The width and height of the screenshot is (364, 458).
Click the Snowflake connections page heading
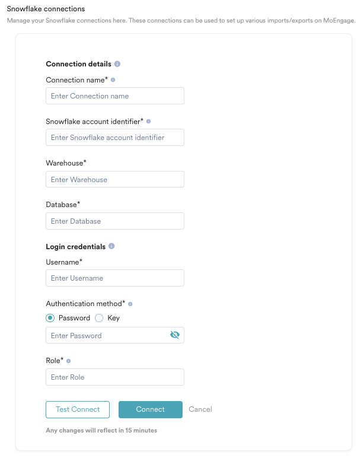point(46,9)
